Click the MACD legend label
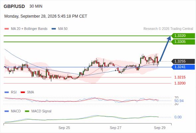The width and height of the screenshot is (196, 133). (x=16, y=111)
